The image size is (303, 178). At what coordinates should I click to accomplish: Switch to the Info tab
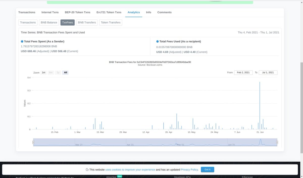click(148, 12)
